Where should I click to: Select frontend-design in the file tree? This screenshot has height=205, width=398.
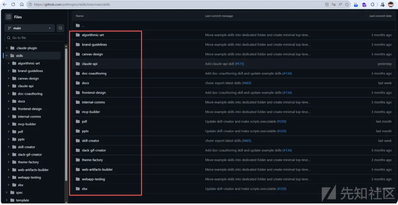click(30, 109)
